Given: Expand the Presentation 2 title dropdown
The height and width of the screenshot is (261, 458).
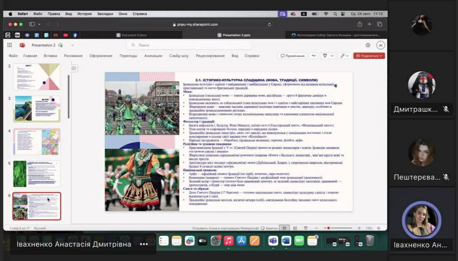Looking at the screenshot, I should pos(73,45).
